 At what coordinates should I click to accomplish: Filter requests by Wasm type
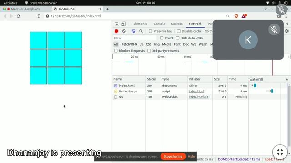click(x=203, y=44)
